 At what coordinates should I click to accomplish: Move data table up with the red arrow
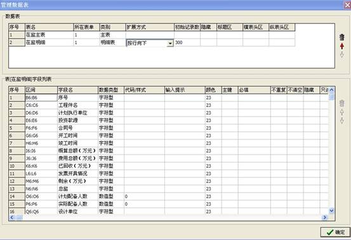coord(342,46)
